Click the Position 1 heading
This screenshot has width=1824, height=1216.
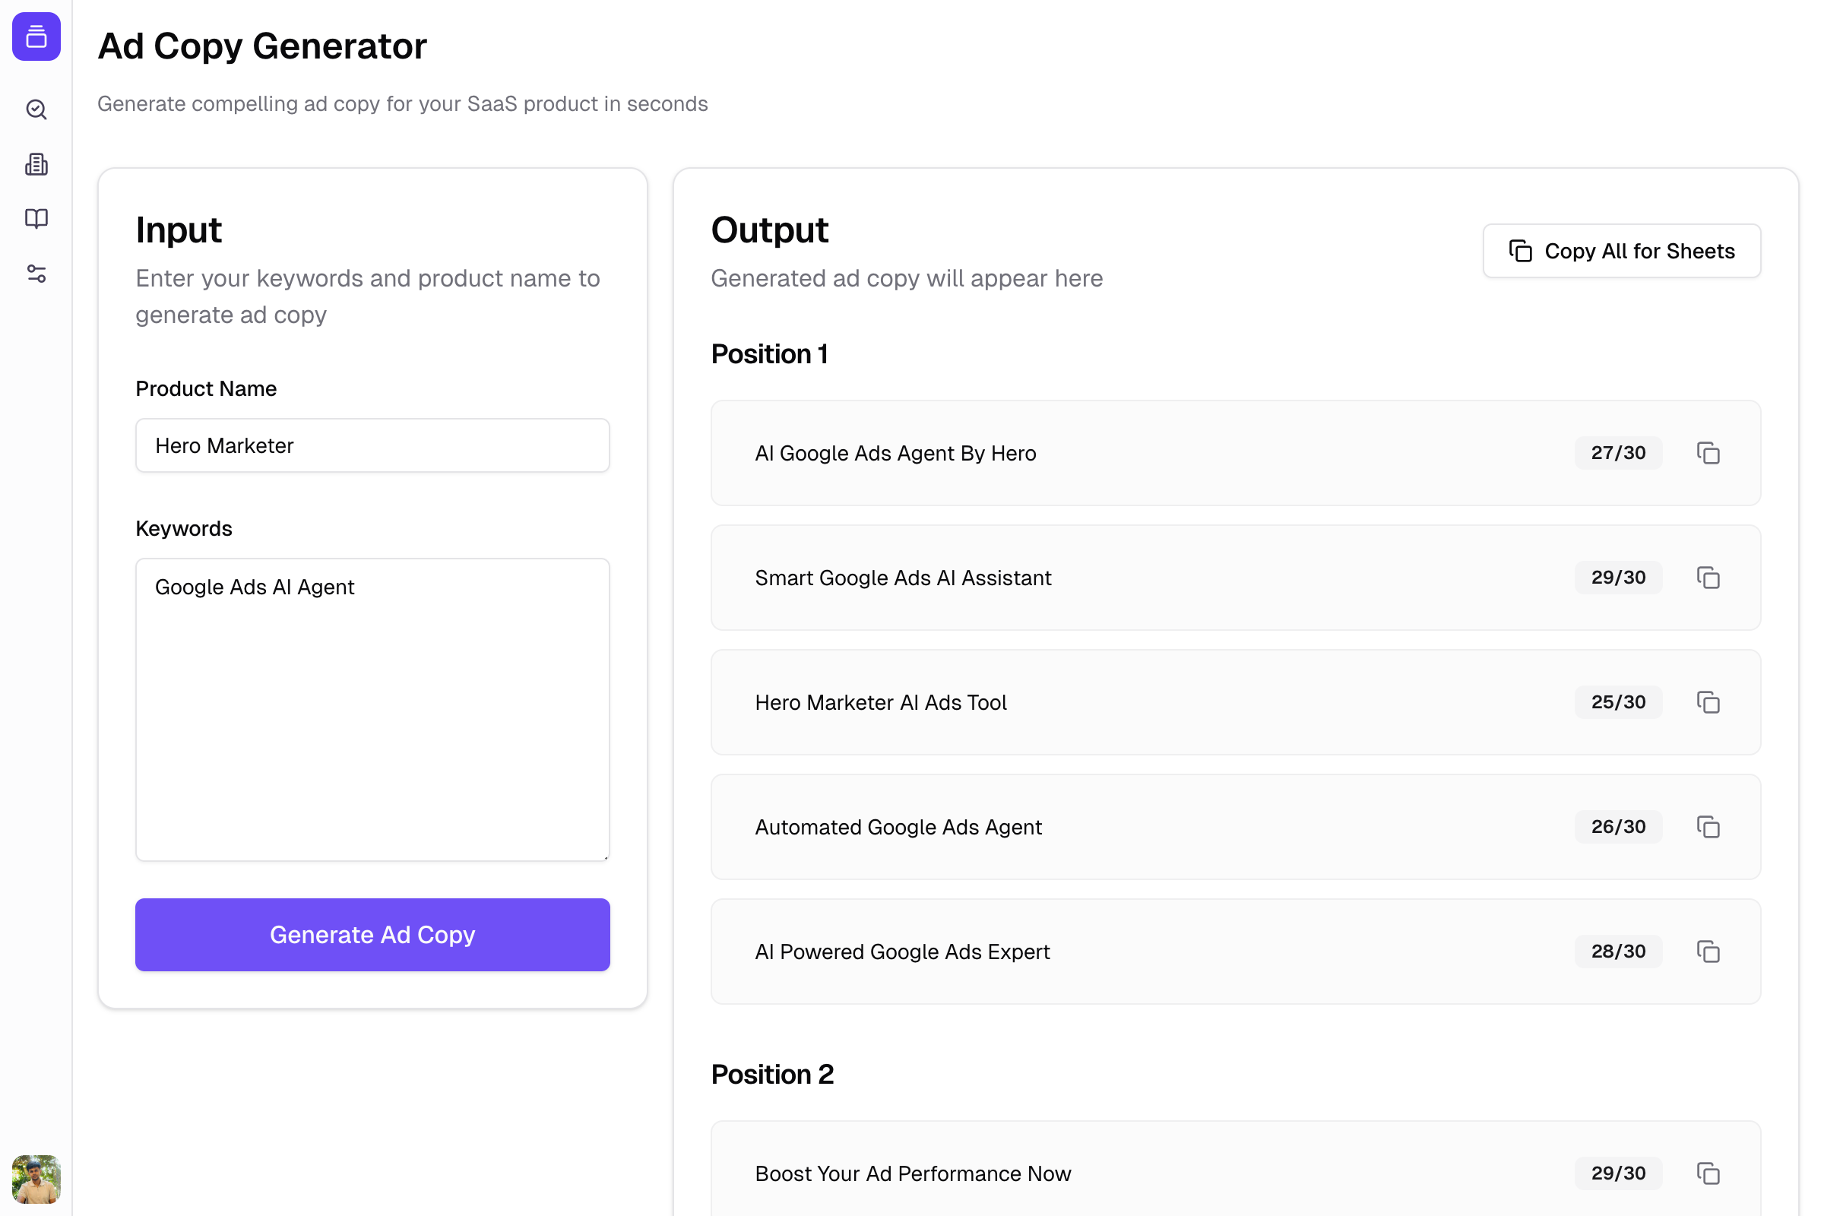click(x=769, y=353)
